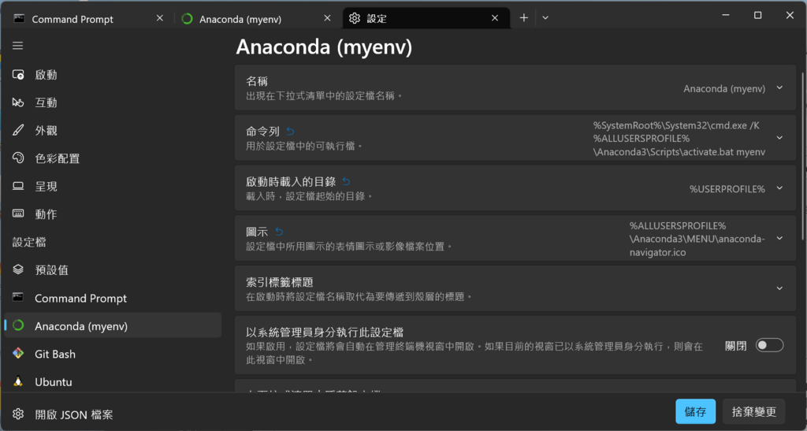Open the 動作 settings page
This screenshot has width=807, height=431.
pos(113,214)
